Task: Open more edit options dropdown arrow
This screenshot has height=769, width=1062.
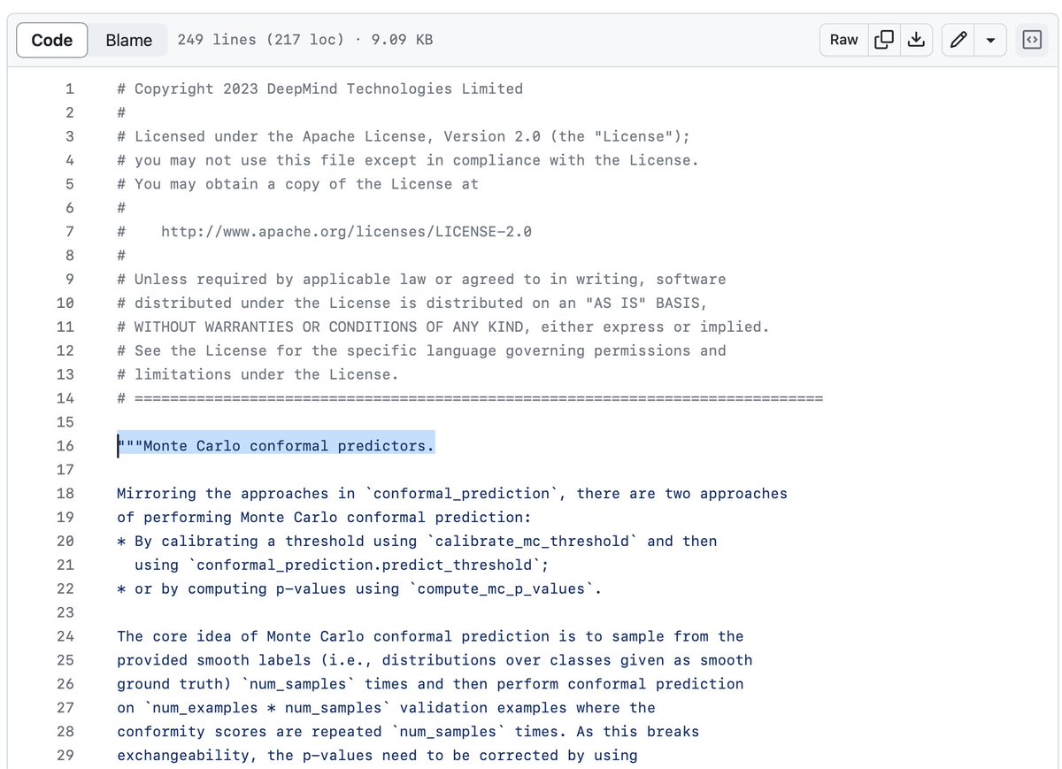Action: point(990,40)
